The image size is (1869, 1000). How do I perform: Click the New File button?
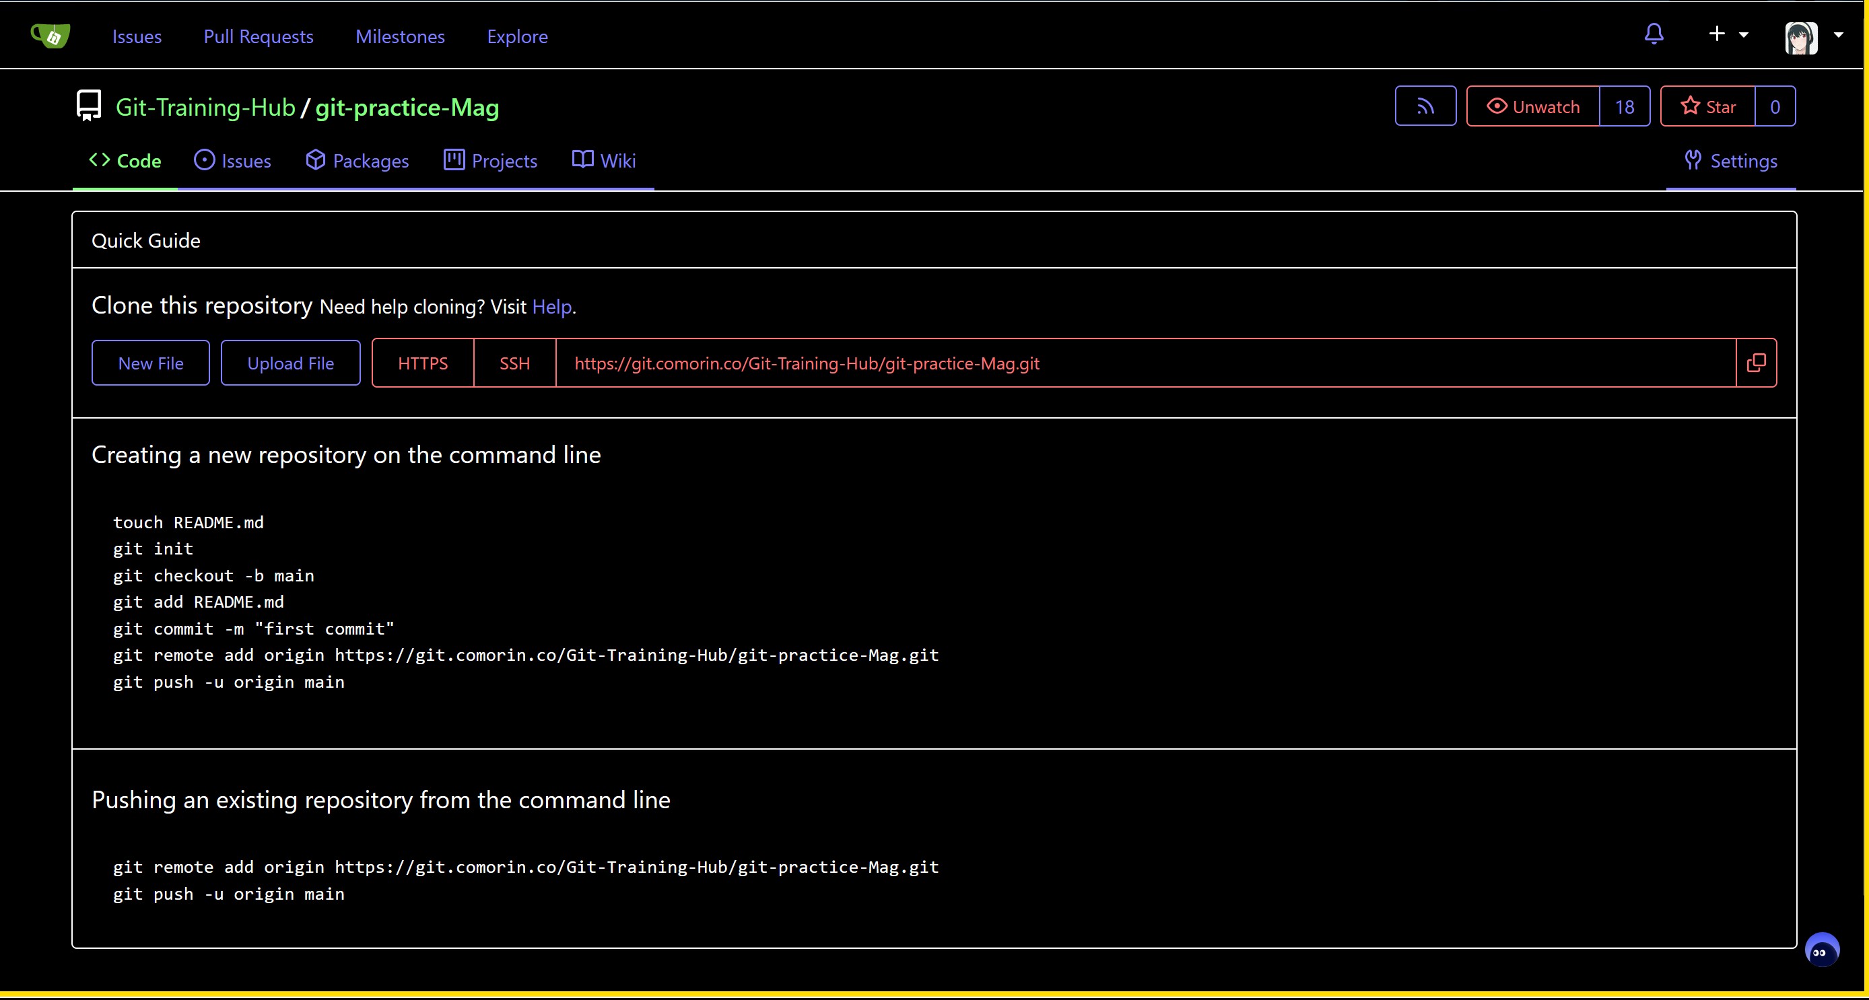click(151, 363)
